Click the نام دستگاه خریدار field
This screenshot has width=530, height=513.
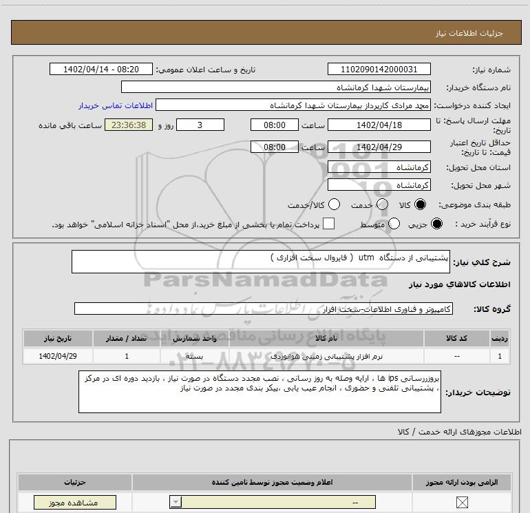point(276,87)
